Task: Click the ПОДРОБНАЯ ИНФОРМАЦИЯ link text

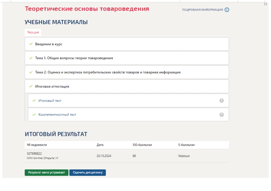Action: 202,10
